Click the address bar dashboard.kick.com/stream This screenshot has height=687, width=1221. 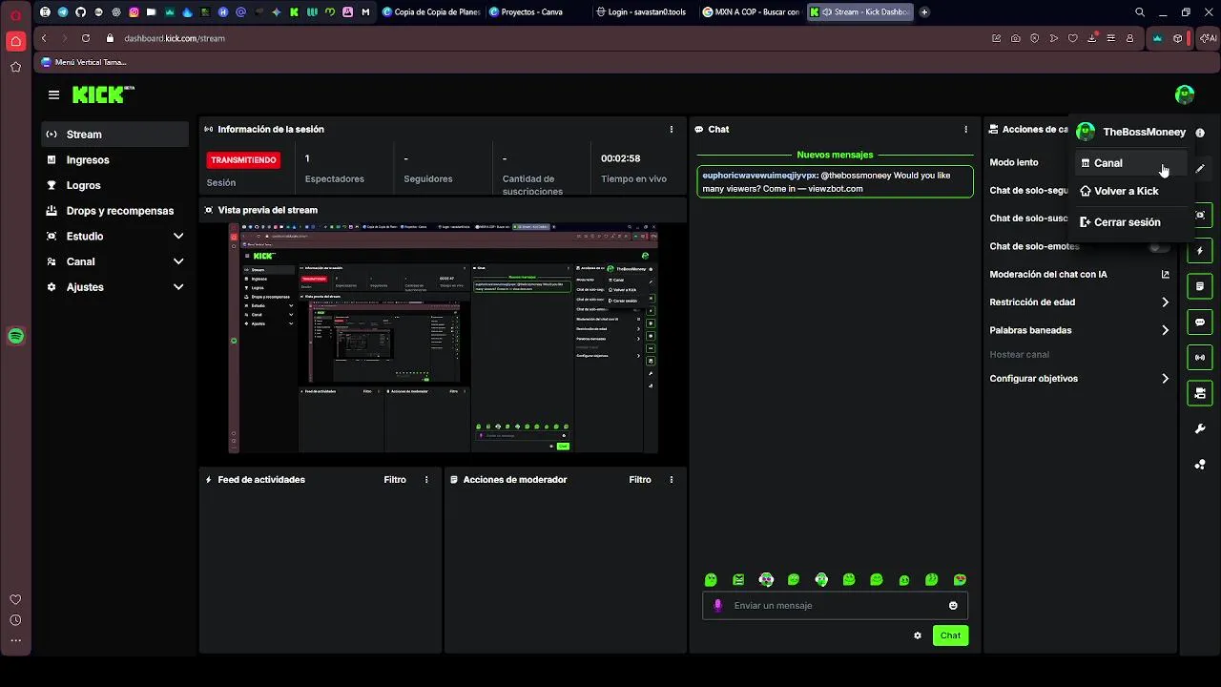175,38
